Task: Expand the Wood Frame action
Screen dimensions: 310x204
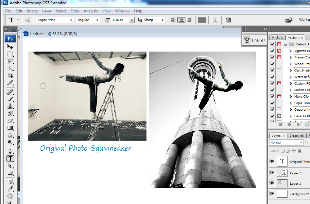Action: tap(291, 64)
